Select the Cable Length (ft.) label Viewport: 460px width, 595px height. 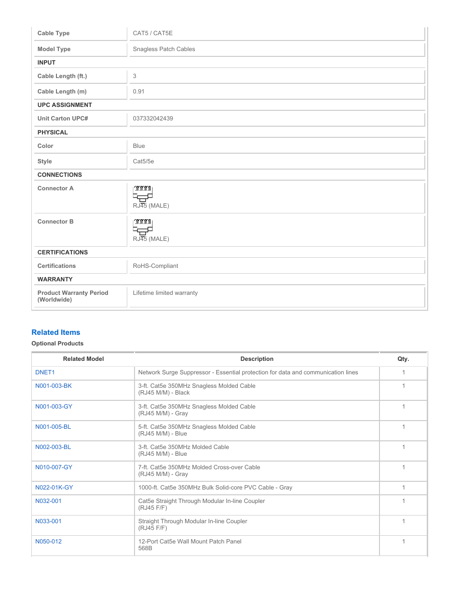click(x=62, y=76)
